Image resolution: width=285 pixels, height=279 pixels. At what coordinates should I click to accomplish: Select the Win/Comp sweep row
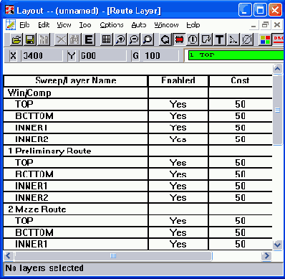click(76, 93)
